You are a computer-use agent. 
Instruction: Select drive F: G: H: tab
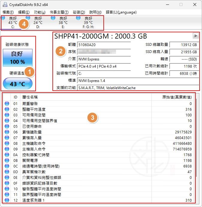click(88, 22)
